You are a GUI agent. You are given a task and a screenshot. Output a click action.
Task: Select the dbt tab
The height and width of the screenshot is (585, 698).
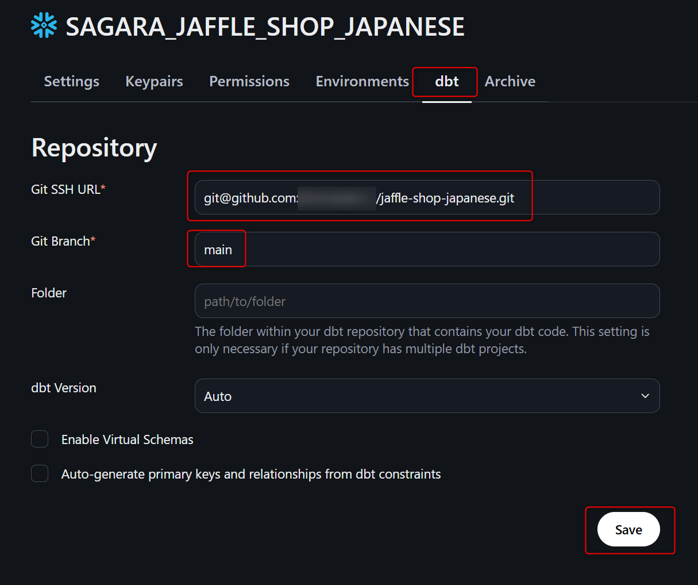coord(446,81)
